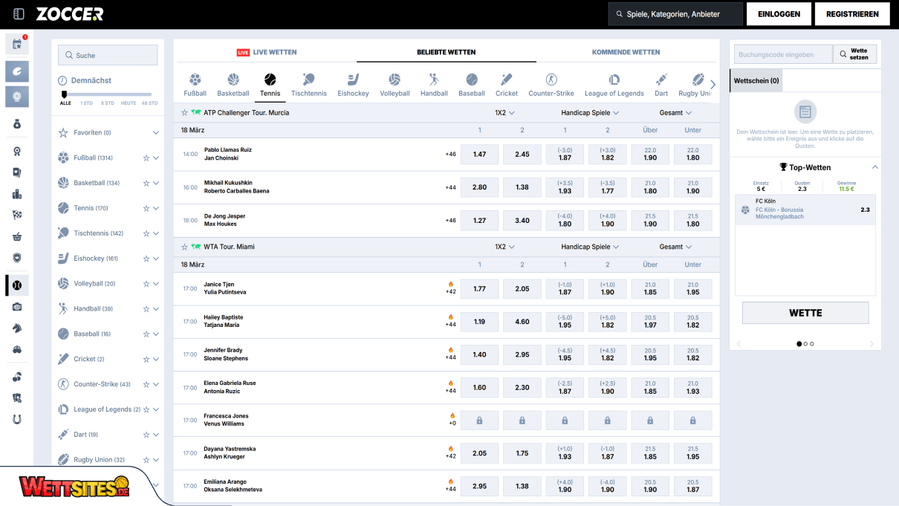Choose the Volleyball icon in sports carousel
The height and width of the screenshot is (506, 899).
coord(395,80)
